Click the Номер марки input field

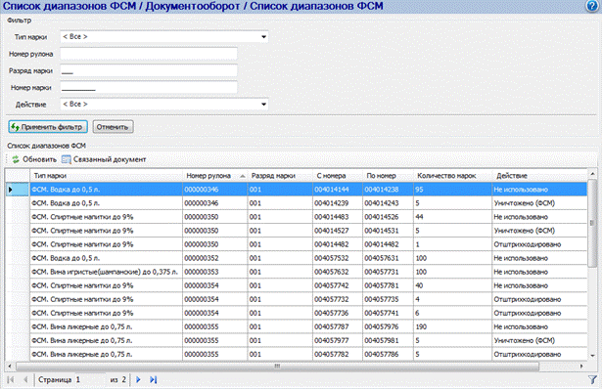pyautogui.click(x=149, y=87)
